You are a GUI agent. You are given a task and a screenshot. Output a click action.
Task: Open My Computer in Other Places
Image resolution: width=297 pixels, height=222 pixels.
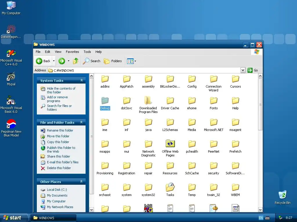click(x=56, y=201)
